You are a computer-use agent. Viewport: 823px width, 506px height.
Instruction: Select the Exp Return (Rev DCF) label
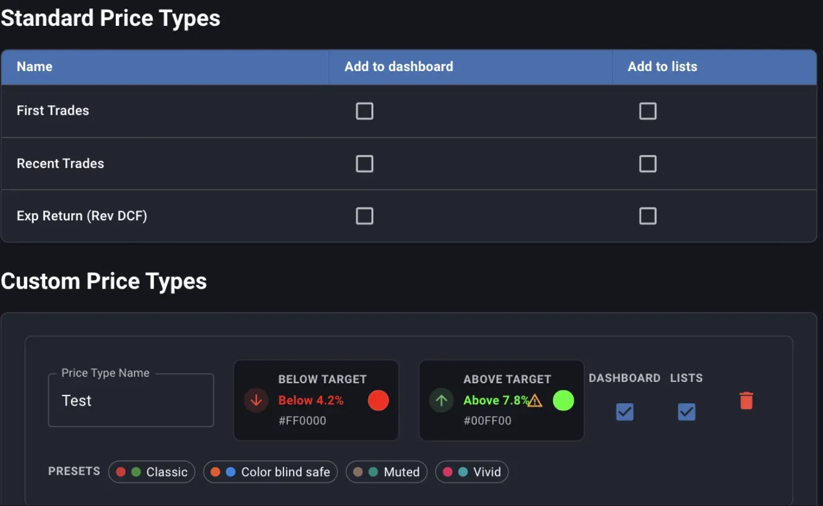tap(82, 216)
